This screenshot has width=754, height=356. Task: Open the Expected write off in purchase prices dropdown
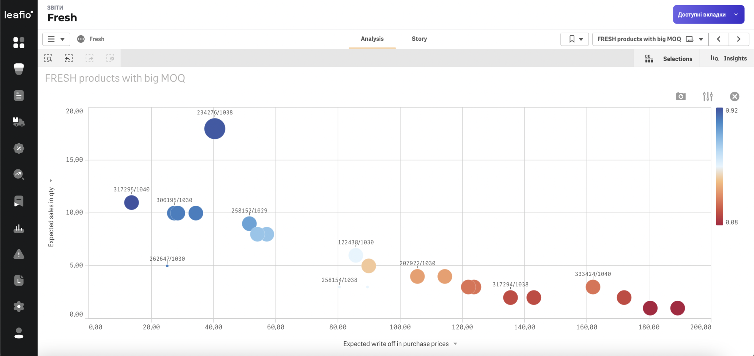[x=455, y=344]
